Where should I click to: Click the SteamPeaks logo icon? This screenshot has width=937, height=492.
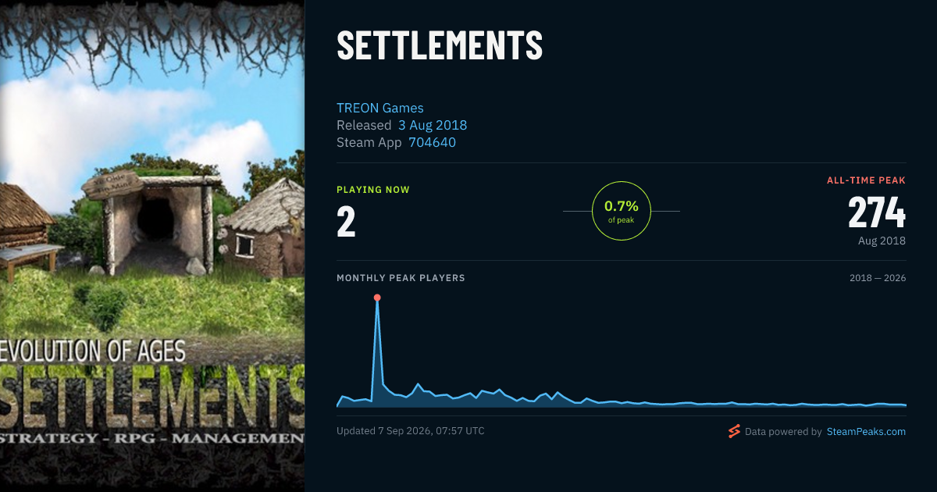click(733, 431)
